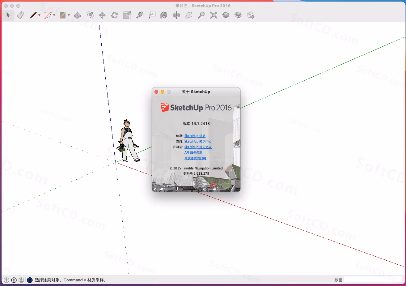The width and height of the screenshot is (406, 286).
Task: Open the Arc tool dropdown arrow
Action: pos(54,15)
